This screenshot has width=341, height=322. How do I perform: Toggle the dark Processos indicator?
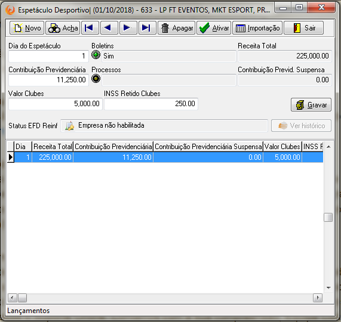click(96, 79)
